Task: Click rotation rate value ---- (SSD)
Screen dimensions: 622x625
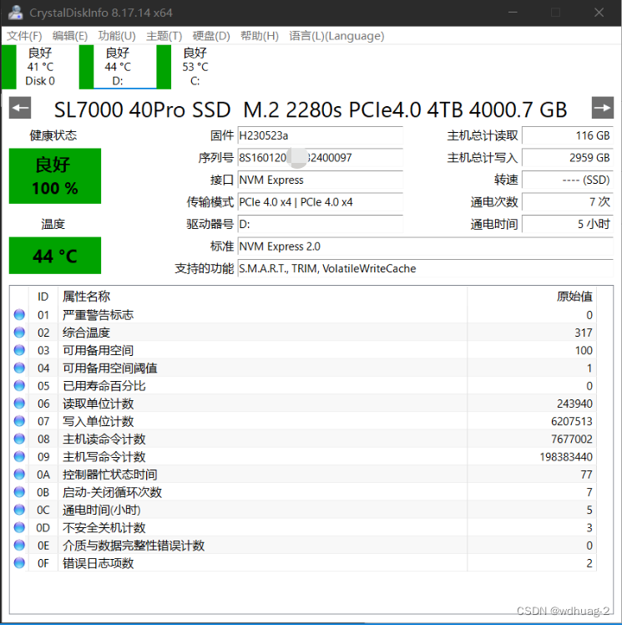Action: 568,180
